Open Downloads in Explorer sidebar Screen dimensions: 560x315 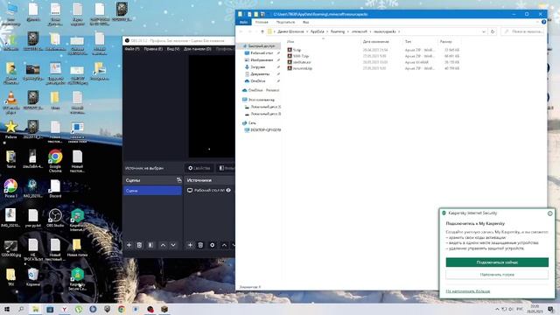pos(258,66)
